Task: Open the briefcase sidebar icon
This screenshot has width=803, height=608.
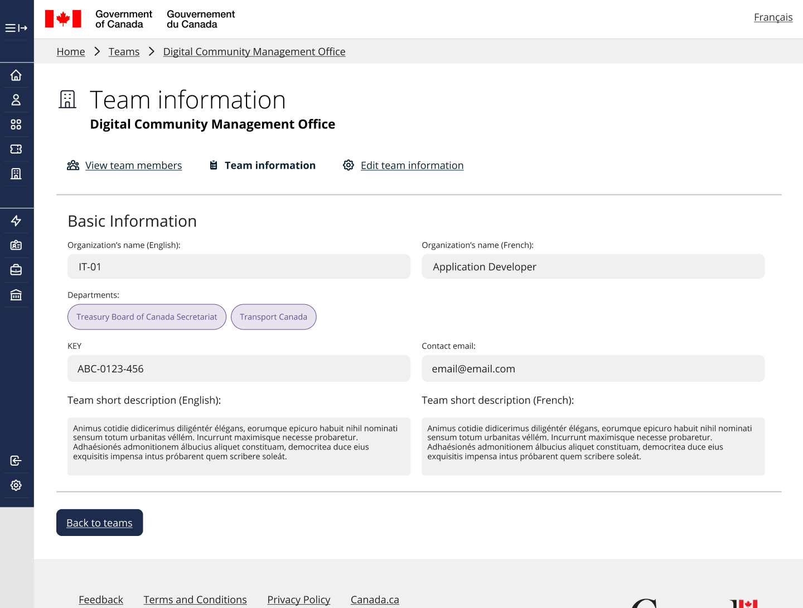Action: coord(16,270)
